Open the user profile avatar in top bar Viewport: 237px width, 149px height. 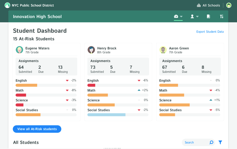[x=229, y=5]
